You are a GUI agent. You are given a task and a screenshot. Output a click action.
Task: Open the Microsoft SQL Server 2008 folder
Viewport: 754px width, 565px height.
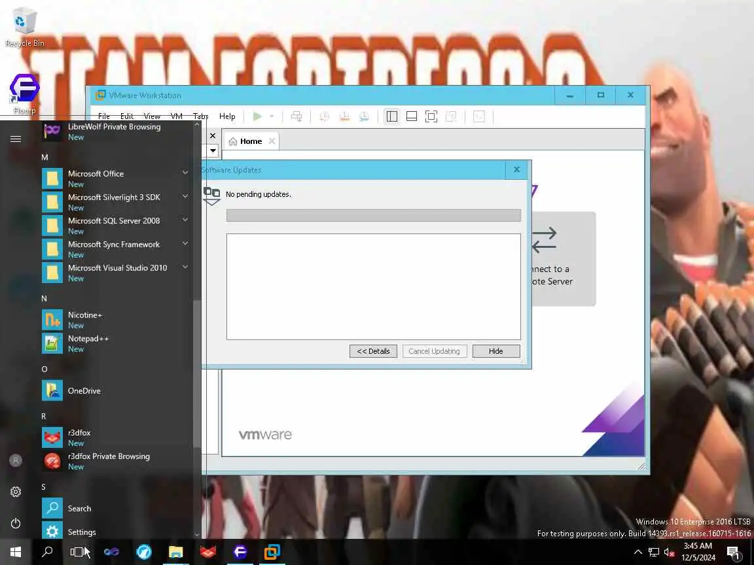coord(115,226)
